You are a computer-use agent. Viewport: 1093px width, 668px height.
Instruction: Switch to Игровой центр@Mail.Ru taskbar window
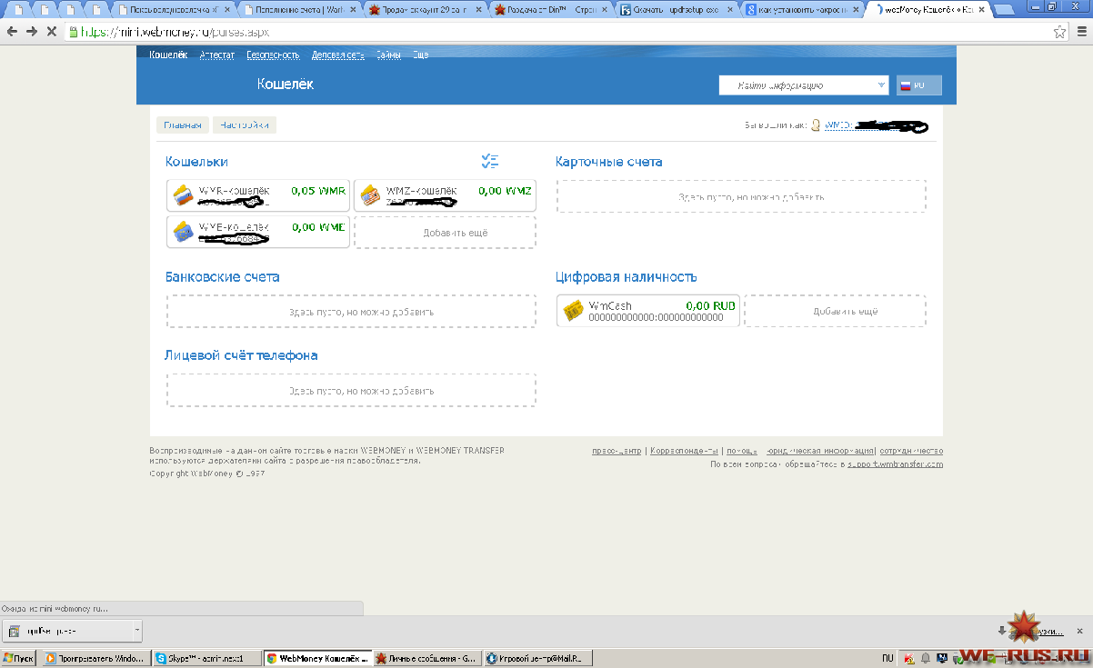(537, 658)
